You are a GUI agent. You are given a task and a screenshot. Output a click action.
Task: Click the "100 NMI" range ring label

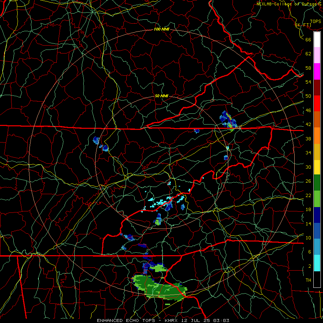point(161,29)
